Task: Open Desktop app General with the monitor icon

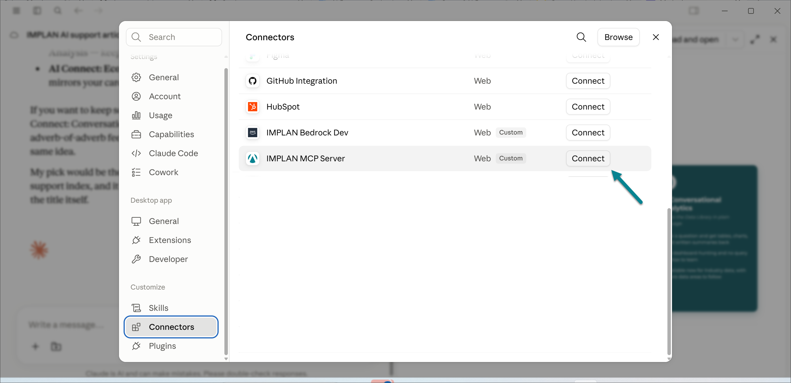Action: (171, 221)
